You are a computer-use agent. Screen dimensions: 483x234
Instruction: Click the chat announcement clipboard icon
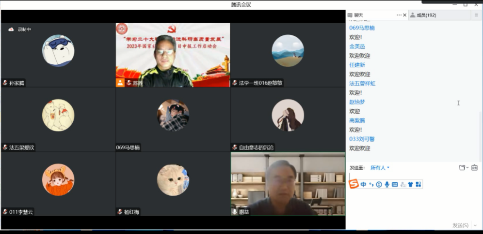pos(474,168)
